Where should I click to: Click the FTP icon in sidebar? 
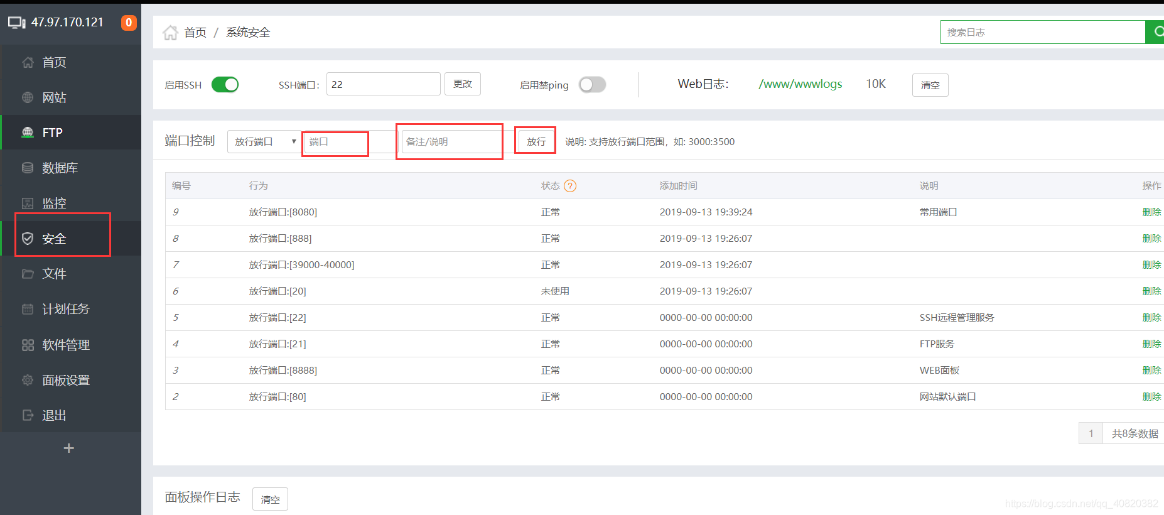coord(28,133)
